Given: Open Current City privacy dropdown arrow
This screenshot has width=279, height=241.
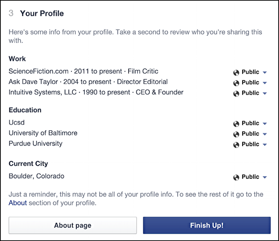Looking at the screenshot, I should (265, 177).
